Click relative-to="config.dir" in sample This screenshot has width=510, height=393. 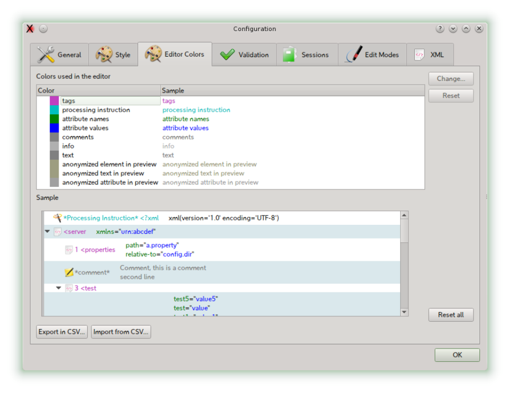click(160, 254)
